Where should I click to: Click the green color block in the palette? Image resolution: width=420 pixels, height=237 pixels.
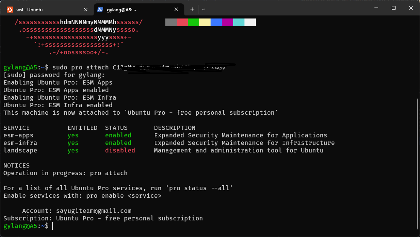(194, 22)
